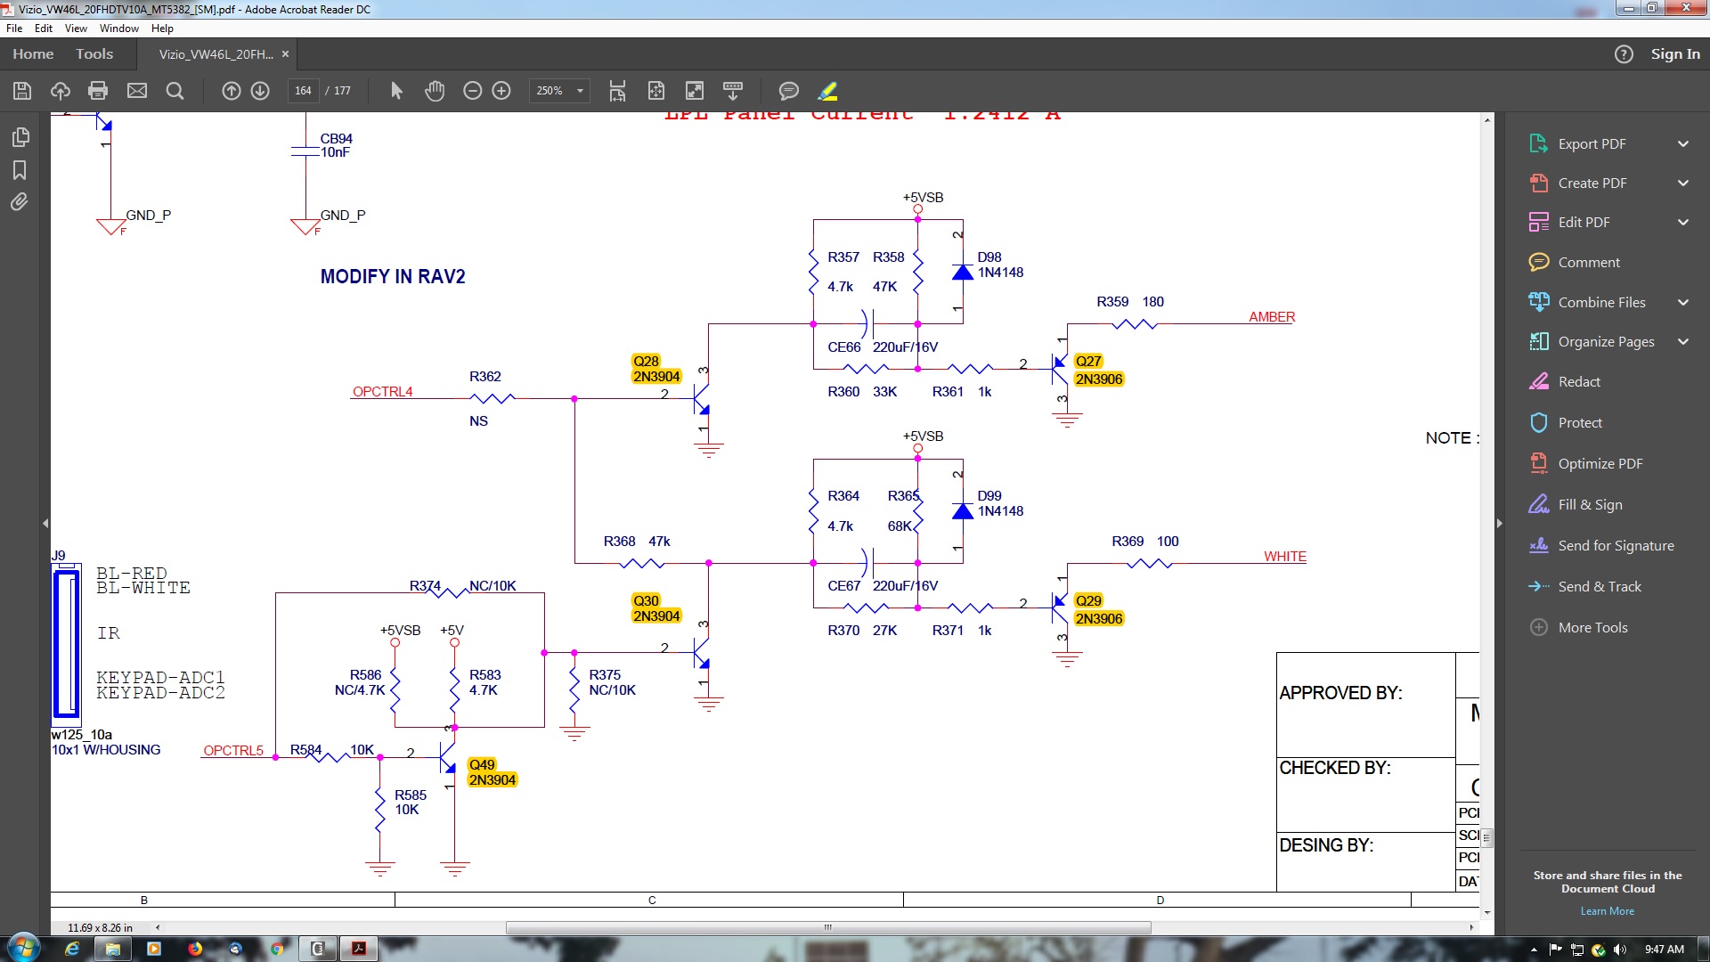This screenshot has width=1710, height=962.
Task: Expand the Organize Pages chevron
Action: 1682,342
